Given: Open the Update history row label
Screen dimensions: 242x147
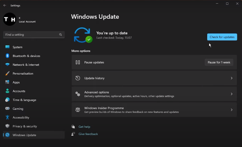Looking at the screenshot, I should pos(94,78).
